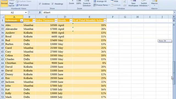The height and width of the screenshot is (99, 176).
Task: Select the 8% percentage cell
Action: point(89,63)
